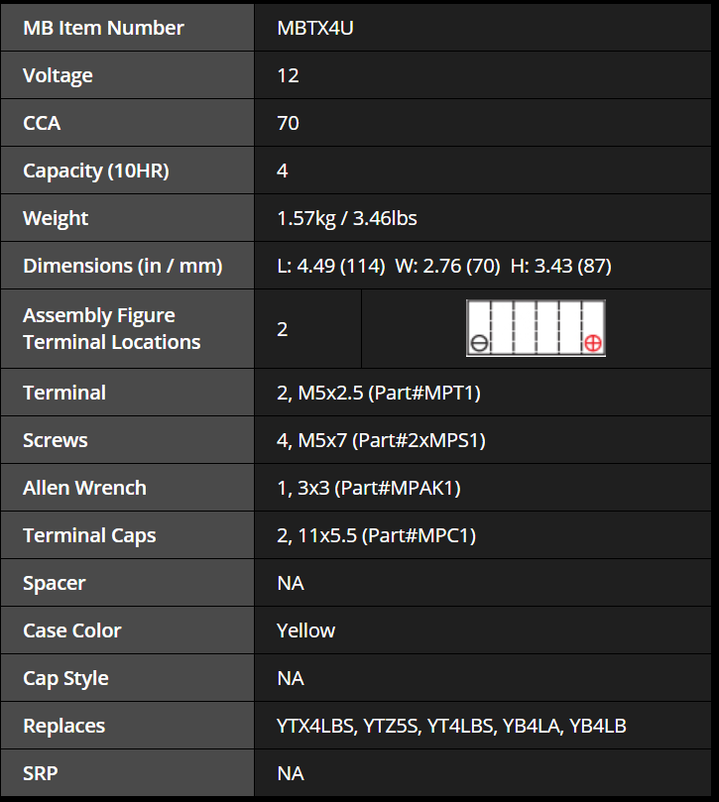This screenshot has height=802, width=719.
Task: Click the assembly figure number 2
Action: (x=283, y=328)
